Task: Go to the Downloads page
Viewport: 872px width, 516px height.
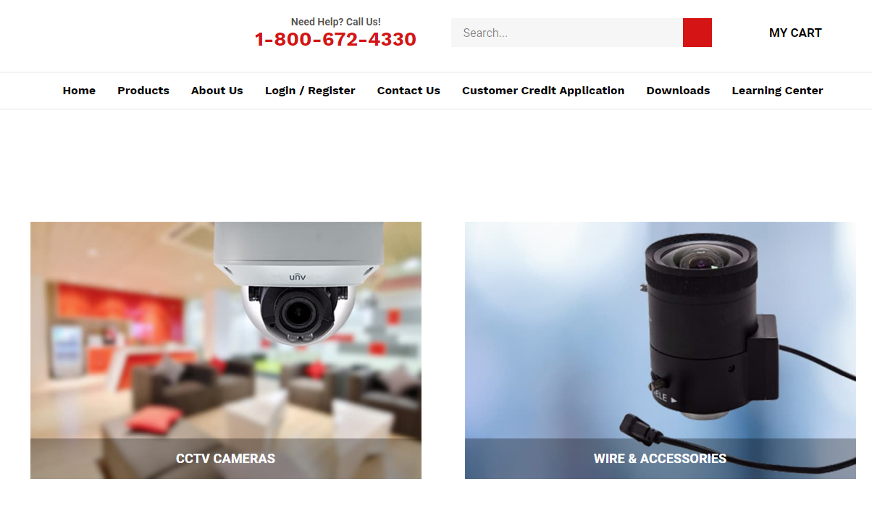Action: 678,91
